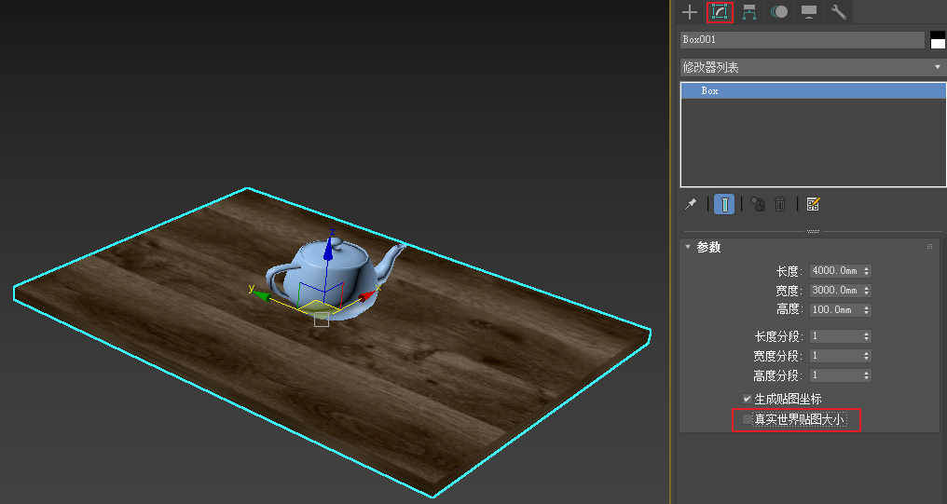Click the trash can Remove Modifier icon
Viewport: 947px width, 504px height.
coord(781,204)
